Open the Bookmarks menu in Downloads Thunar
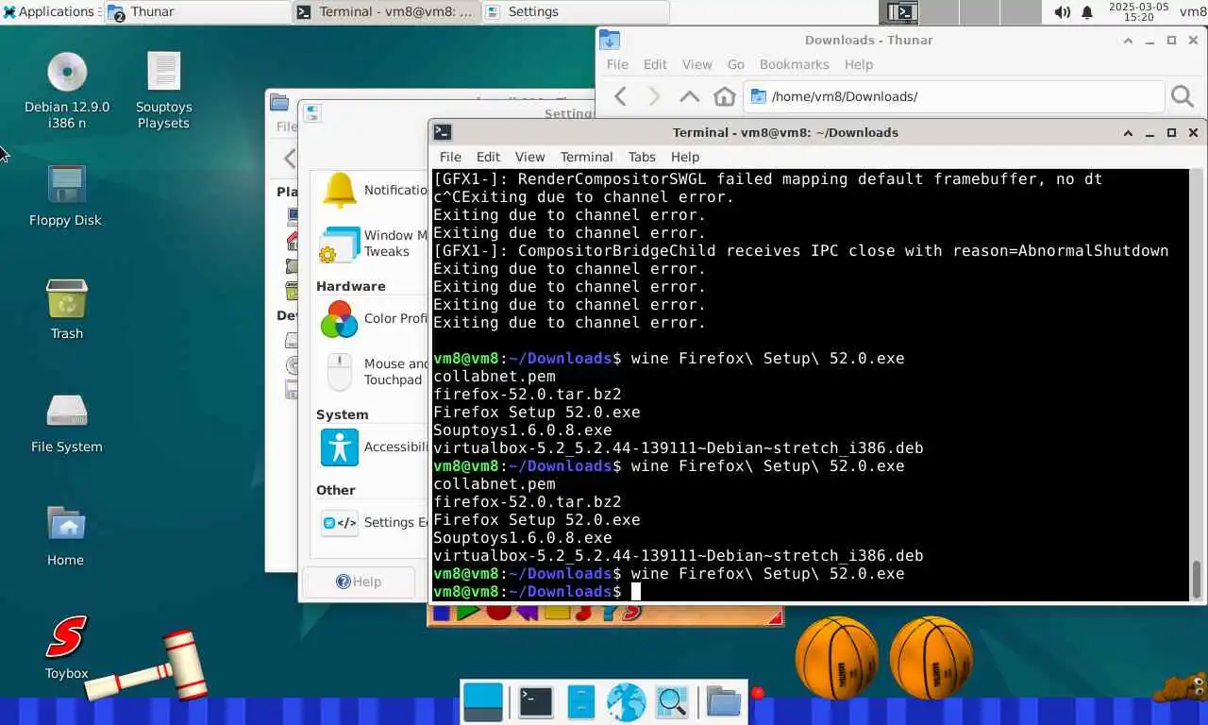This screenshot has height=725, width=1208. click(x=795, y=64)
